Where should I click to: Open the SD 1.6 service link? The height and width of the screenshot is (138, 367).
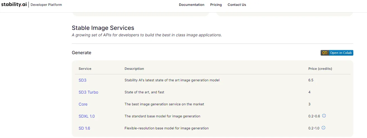coord(84,128)
